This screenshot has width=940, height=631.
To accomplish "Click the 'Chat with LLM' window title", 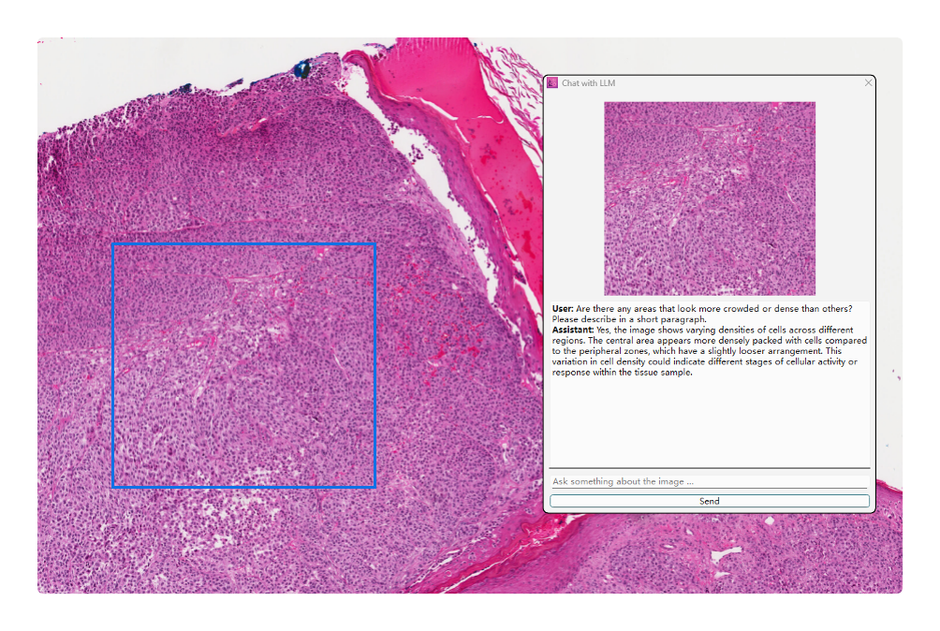I will pyautogui.click(x=588, y=83).
